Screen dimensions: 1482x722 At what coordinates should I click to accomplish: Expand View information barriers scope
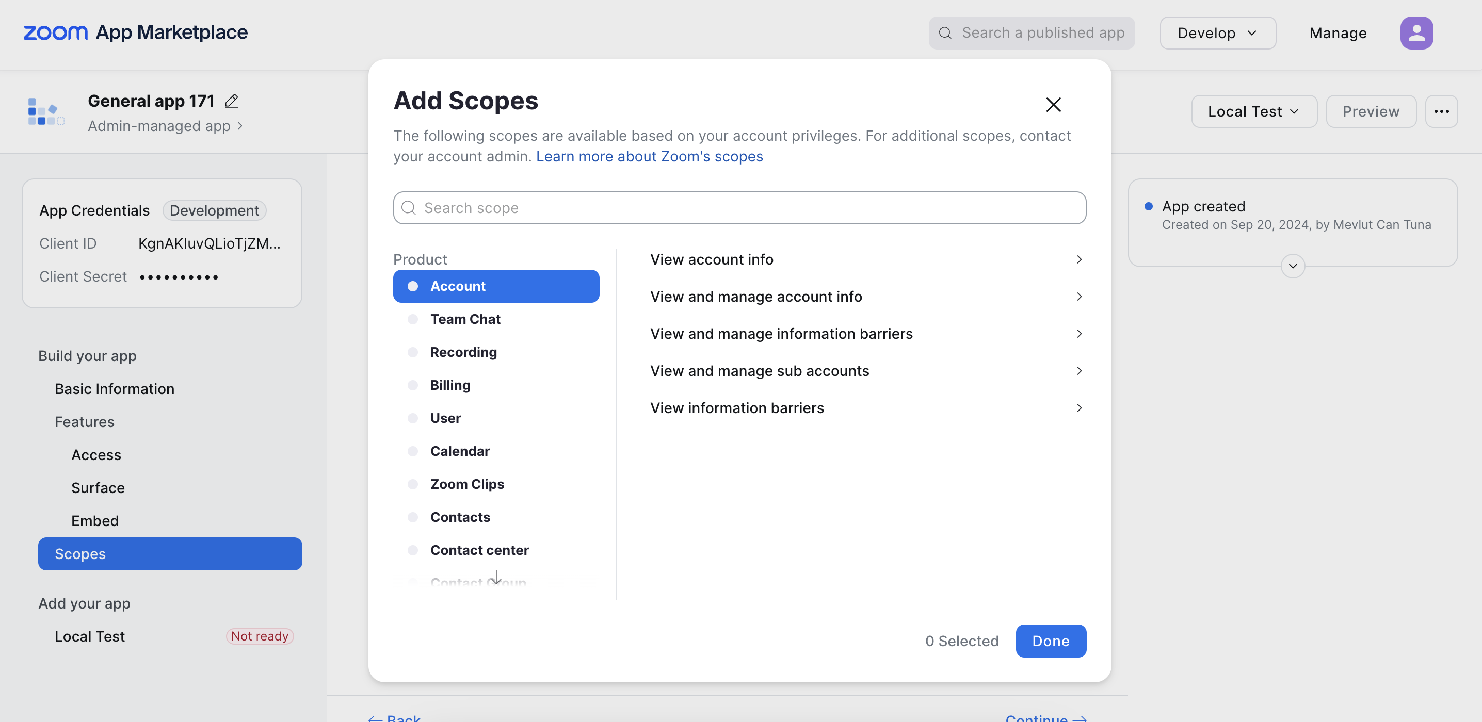[867, 408]
